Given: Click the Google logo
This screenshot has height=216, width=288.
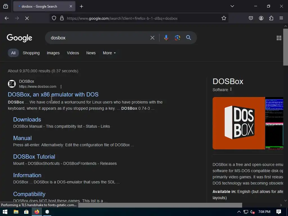Looking at the screenshot, I should tap(19, 38).
